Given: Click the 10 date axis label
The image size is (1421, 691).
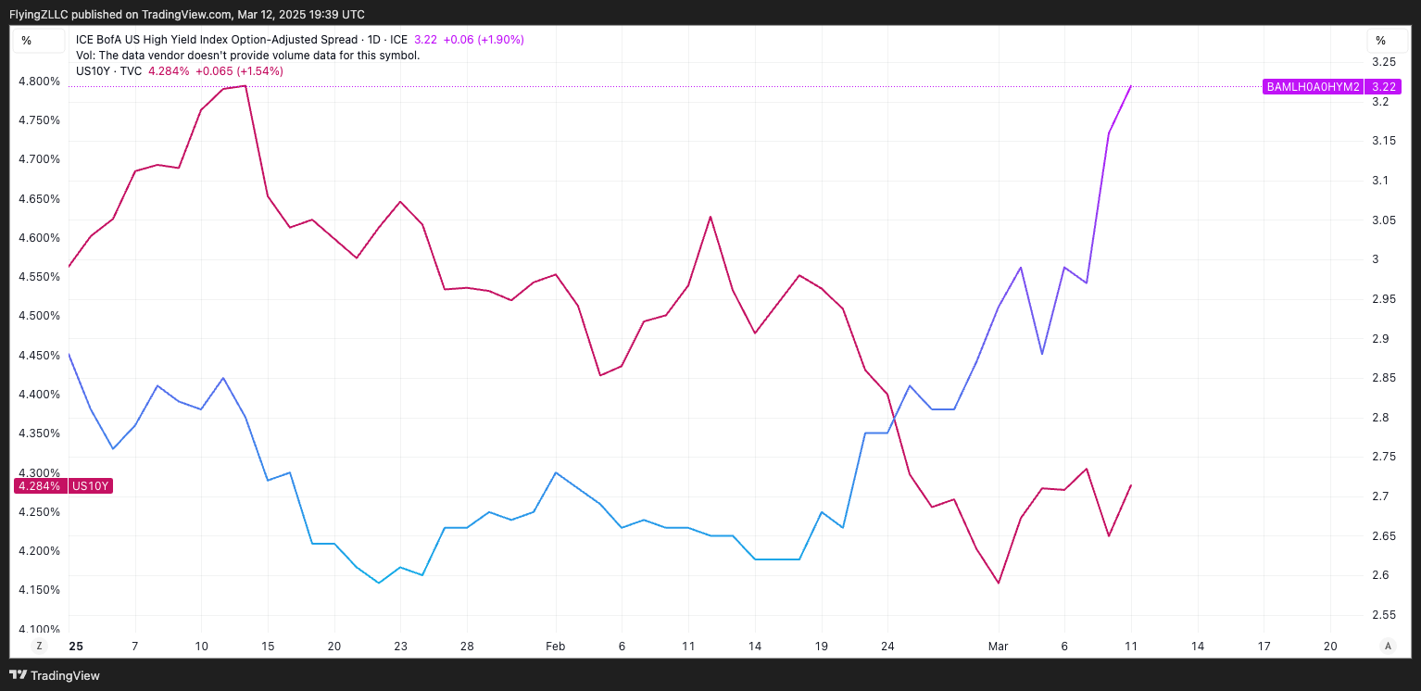Looking at the screenshot, I should (201, 646).
